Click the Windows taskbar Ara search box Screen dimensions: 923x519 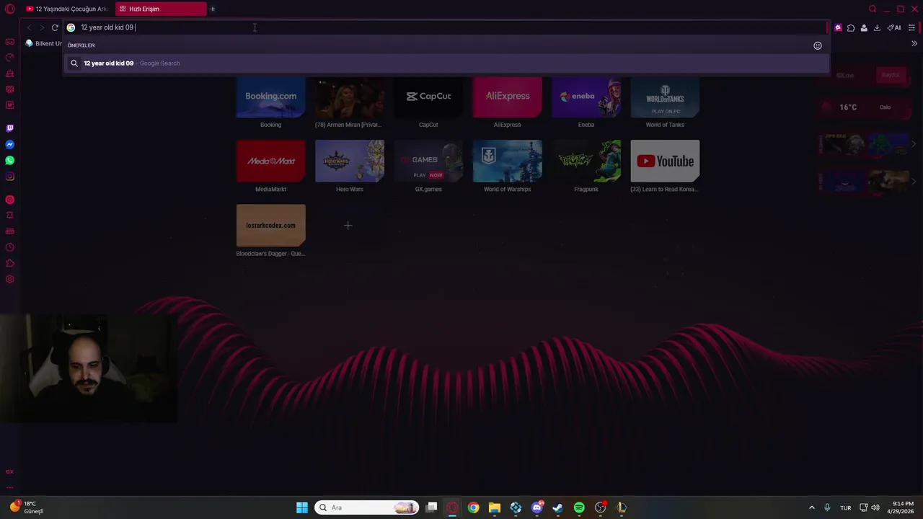(x=368, y=507)
